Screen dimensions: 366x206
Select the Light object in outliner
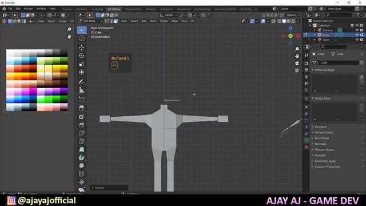[x=325, y=39]
